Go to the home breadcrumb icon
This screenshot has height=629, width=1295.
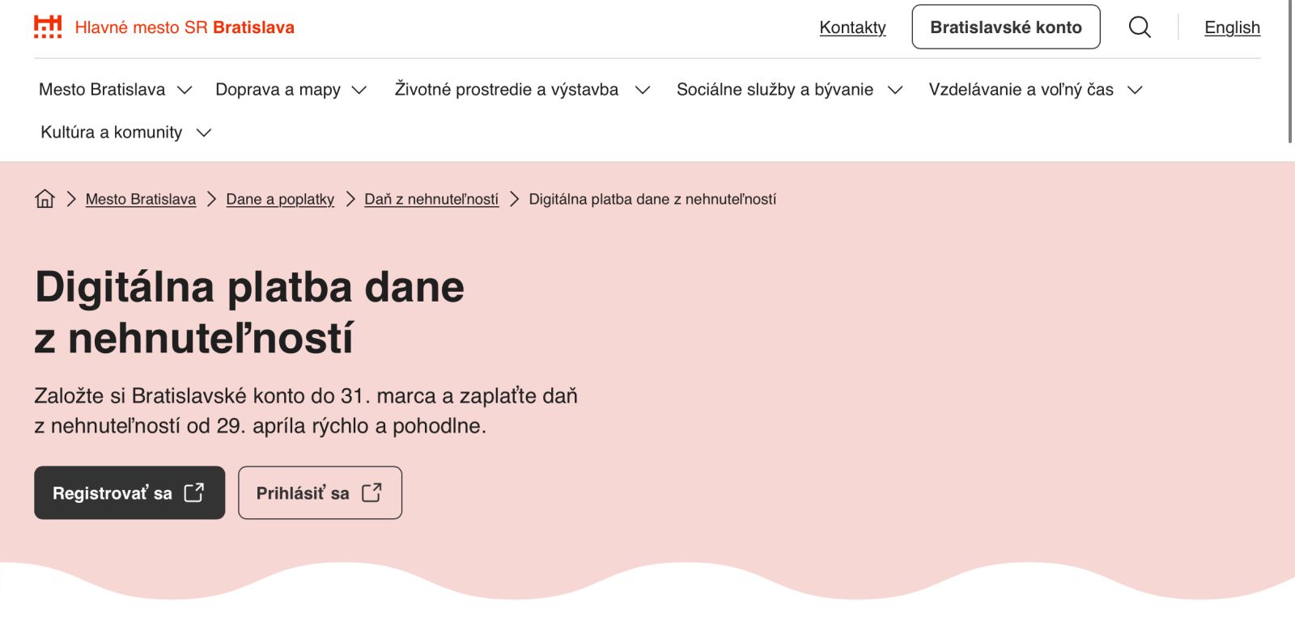[x=45, y=199]
